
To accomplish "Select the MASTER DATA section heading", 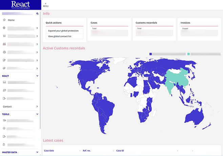I will click(x=9, y=152).
